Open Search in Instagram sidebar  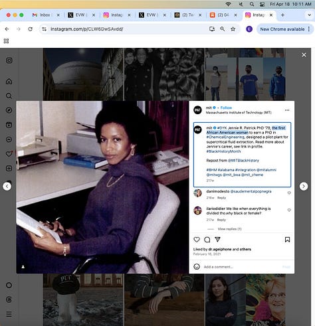coord(9,96)
